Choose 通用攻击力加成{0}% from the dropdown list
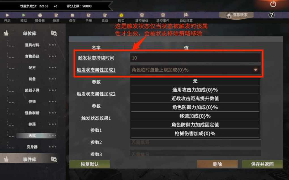Viewport: 289px width, 180px height. tap(195, 90)
